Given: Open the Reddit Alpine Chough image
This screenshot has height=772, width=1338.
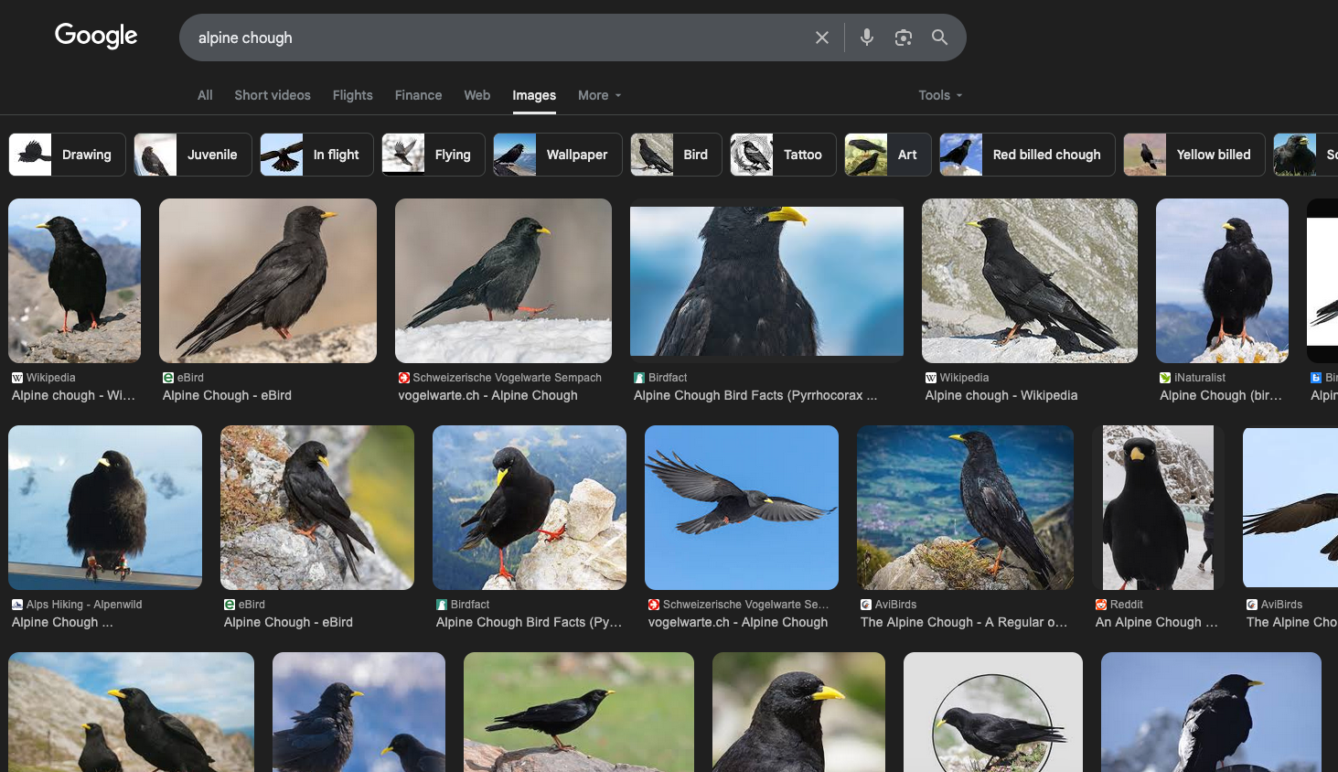Looking at the screenshot, I should tap(1158, 508).
